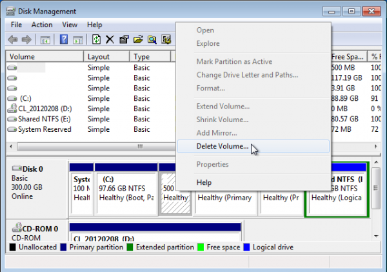387x272 pixels.
Task: Click Mark Partition as Active entry
Action: [253, 61]
